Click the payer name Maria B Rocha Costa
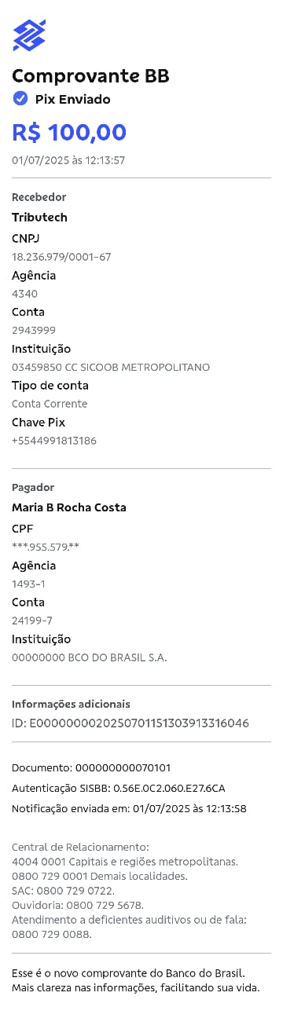283x1018 pixels. coord(69,507)
